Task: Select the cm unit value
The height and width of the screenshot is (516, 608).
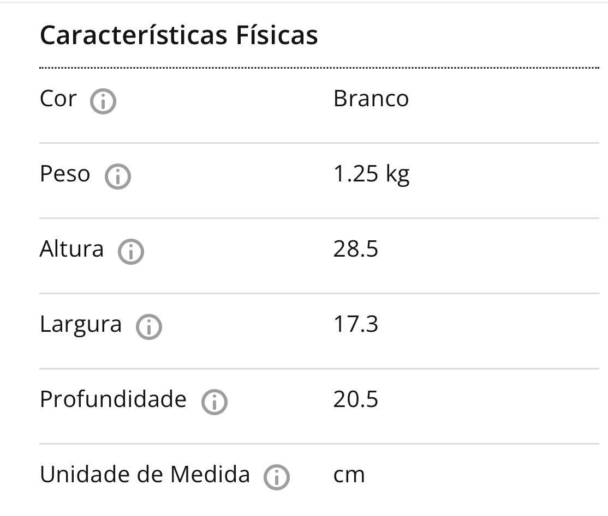Action: 349,475
